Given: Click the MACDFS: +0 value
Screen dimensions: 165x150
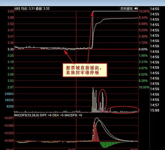Looking at the screenshot, I should click(73, 115).
